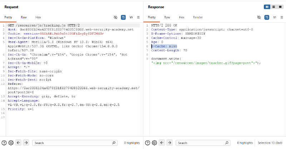Click HTTP/2 200 OK status line
The image size is (286, 149).
(164, 25)
